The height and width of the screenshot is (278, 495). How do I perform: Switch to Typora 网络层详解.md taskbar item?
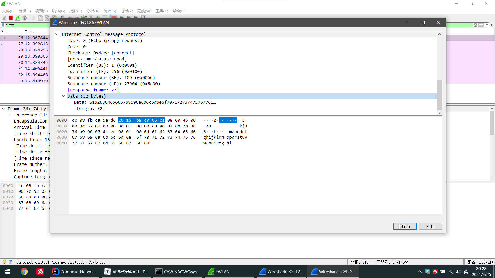[126, 272]
